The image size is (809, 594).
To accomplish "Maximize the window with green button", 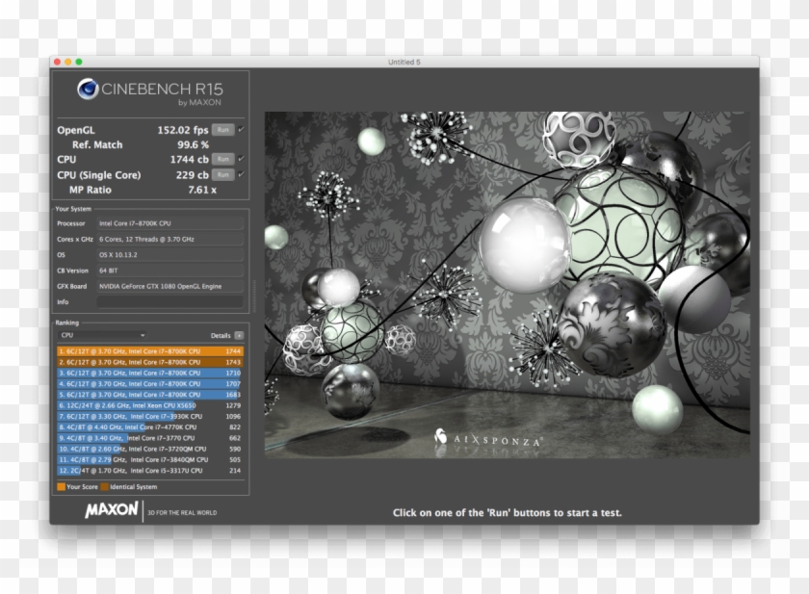I will [79, 62].
